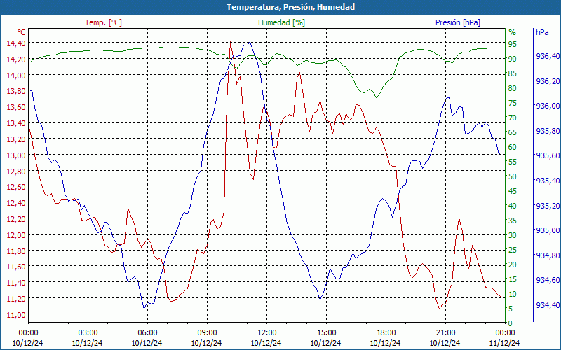Click humidity axis value 60

pyautogui.click(x=513, y=147)
